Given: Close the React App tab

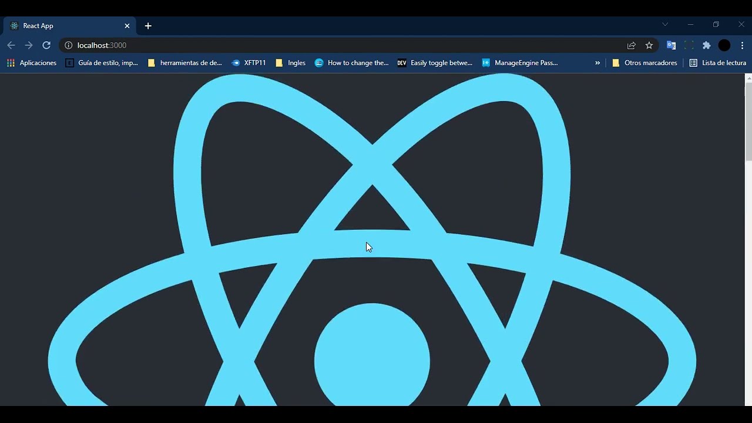Looking at the screenshot, I should (x=127, y=26).
